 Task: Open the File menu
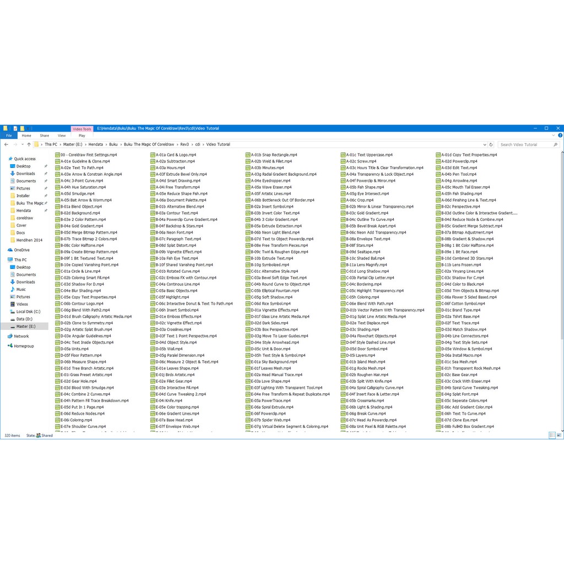[x=9, y=135]
